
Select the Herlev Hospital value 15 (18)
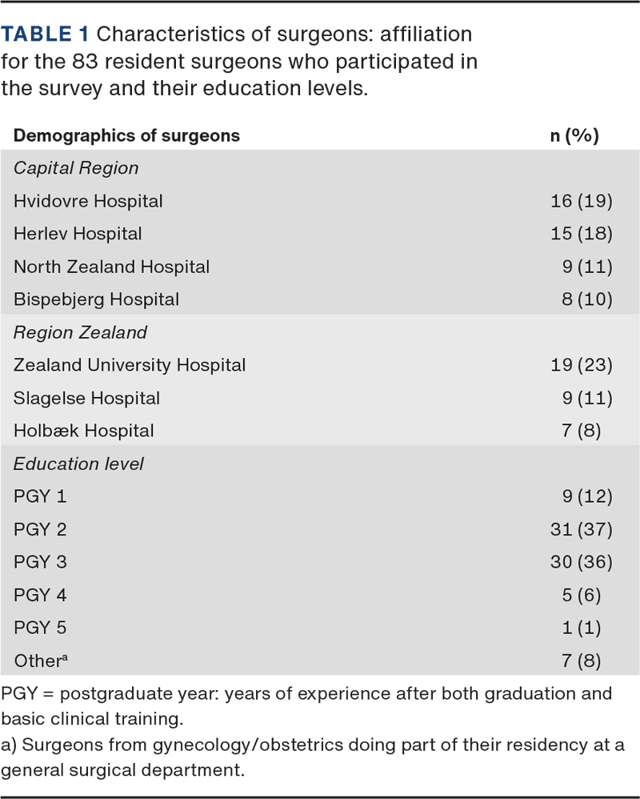click(x=582, y=234)
